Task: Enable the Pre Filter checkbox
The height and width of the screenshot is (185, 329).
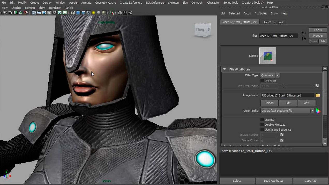Action: (x=262, y=81)
